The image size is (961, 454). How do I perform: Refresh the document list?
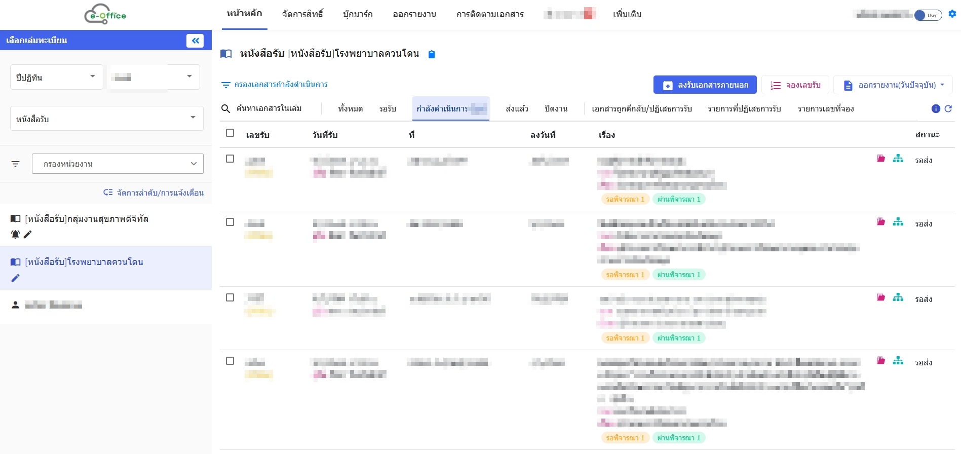coord(948,108)
